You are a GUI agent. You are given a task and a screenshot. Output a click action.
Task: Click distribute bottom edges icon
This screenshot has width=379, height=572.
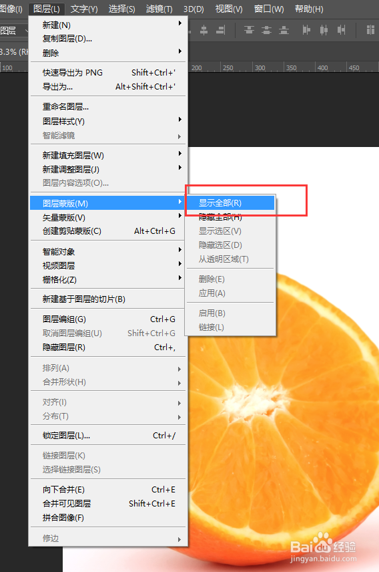[x=284, y=30]
